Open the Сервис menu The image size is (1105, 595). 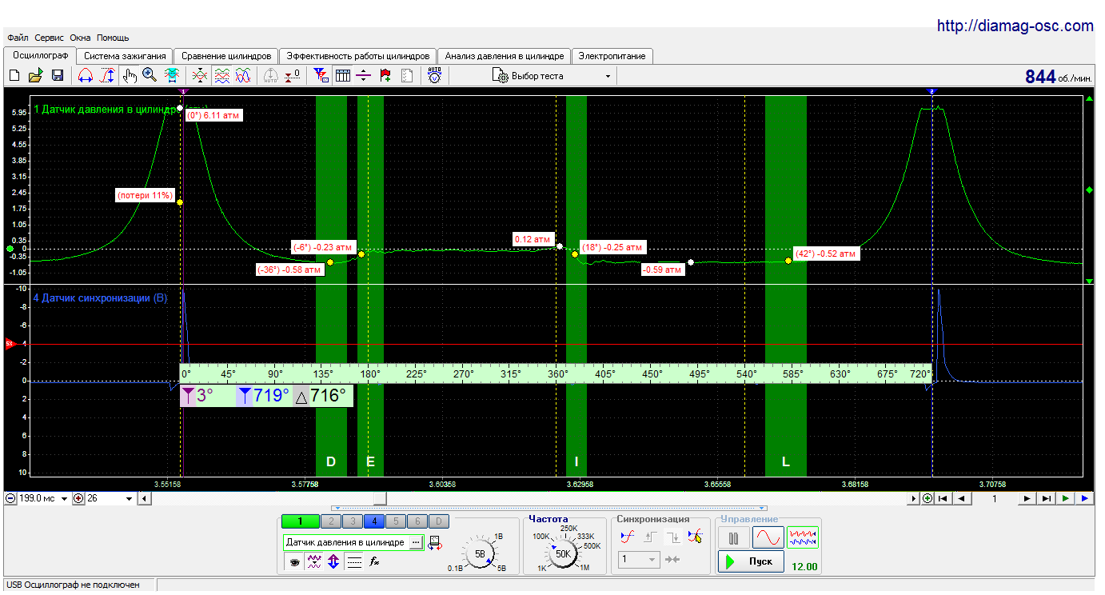pos(50,38)
